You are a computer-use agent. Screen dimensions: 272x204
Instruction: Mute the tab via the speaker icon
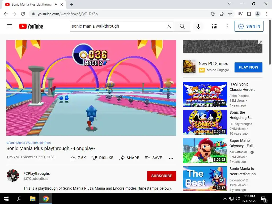56,5
